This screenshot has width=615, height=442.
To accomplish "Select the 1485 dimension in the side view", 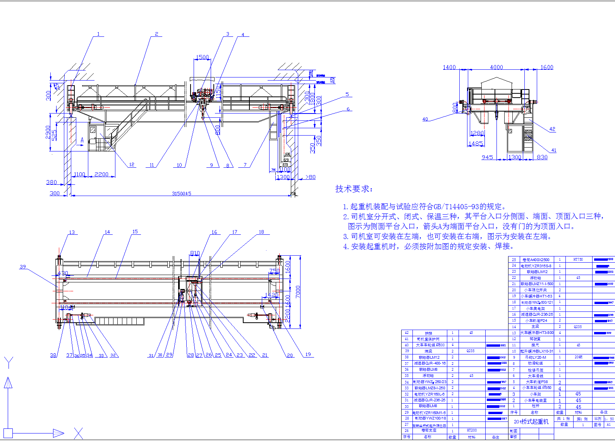I will pyautogui.click(x=476, y=143).
